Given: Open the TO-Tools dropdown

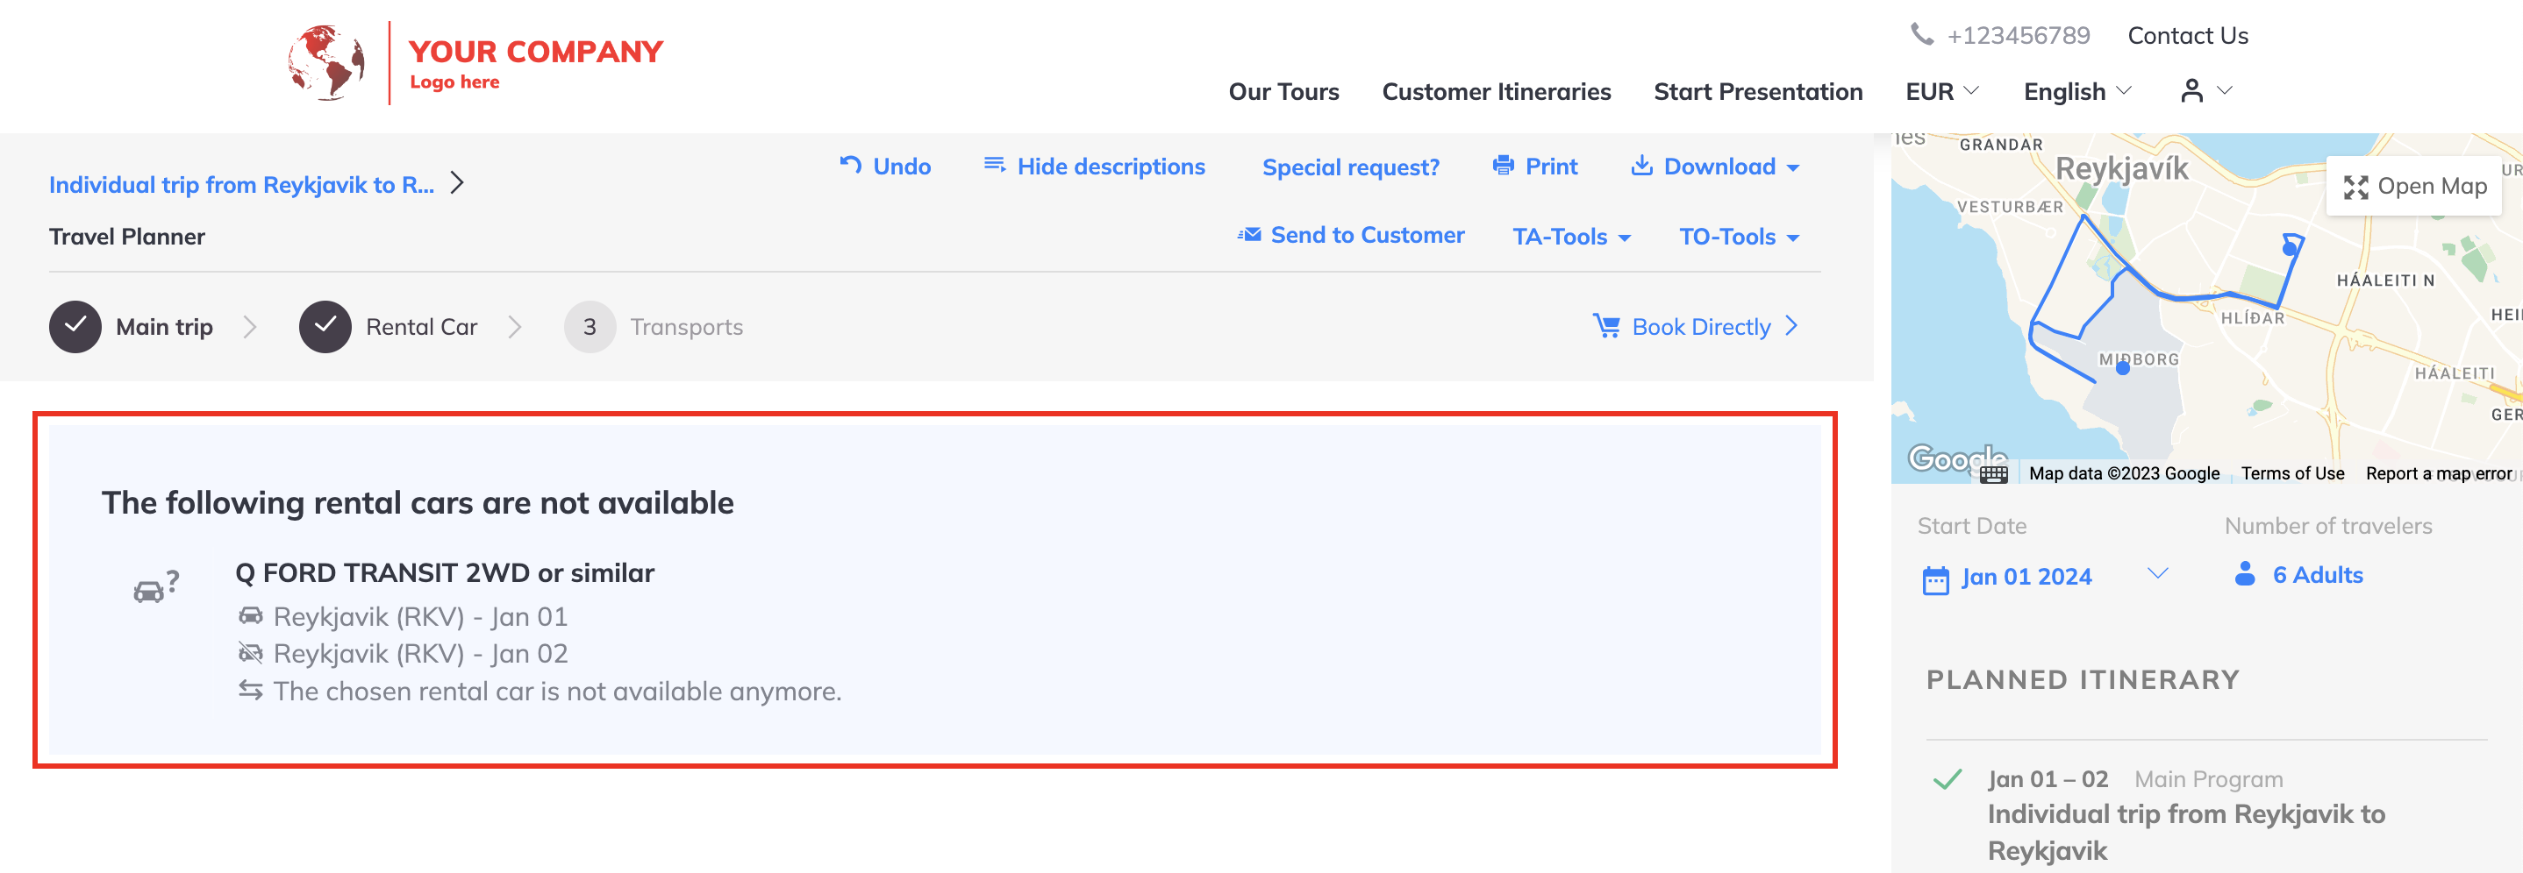Looking at the screenshot, I should (x=1740, y=237).
